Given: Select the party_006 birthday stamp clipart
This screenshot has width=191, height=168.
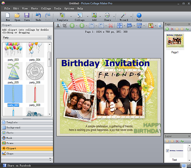Looking at the screenshot, I should point(35,71).
